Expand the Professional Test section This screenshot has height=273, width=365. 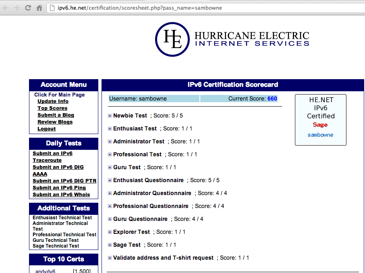point(110,154)
